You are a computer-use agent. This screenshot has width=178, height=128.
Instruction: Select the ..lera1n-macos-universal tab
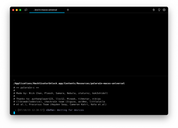click(x=47, y=10)
